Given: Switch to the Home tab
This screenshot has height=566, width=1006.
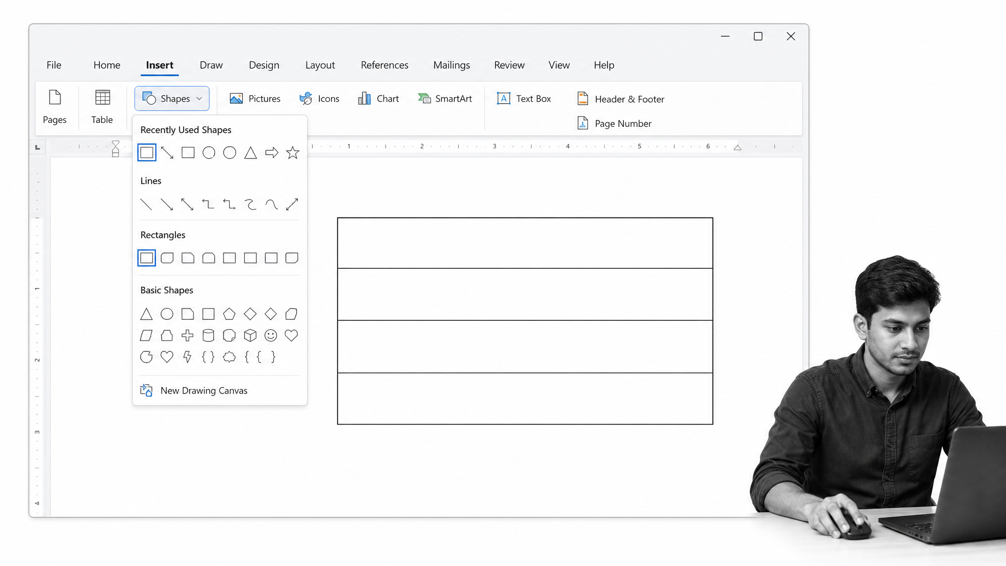Looking at the screenshot, I should [x=107, y=65].
